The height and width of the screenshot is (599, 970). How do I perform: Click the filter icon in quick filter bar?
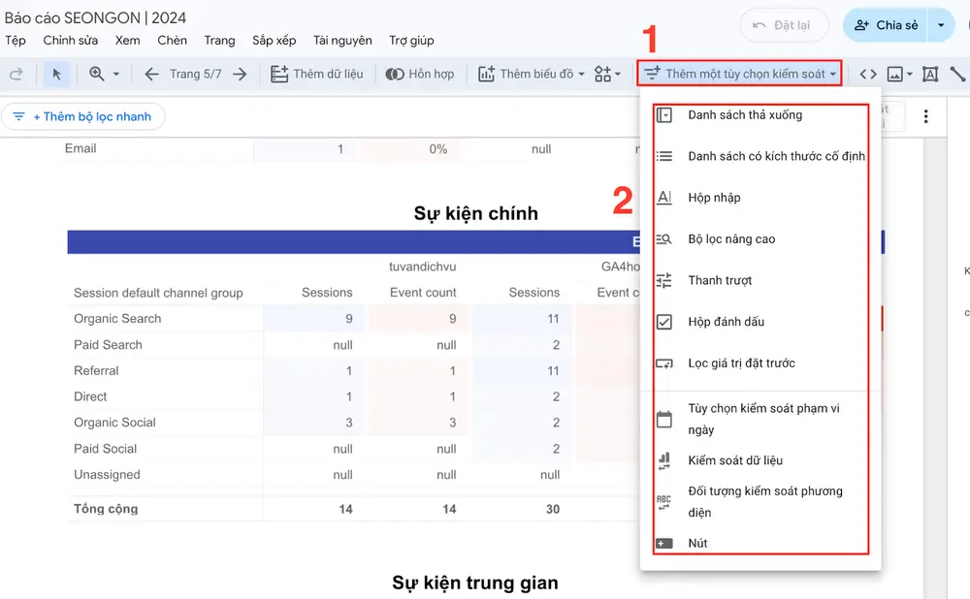point(18,116)
